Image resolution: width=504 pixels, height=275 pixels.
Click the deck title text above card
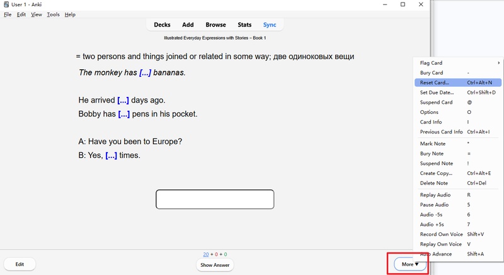[215, 38]
